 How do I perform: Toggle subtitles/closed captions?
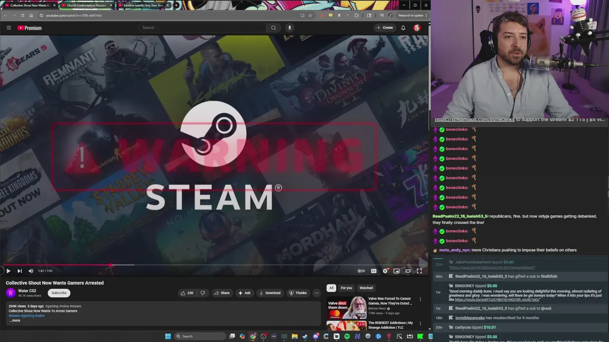coord(373,271)
